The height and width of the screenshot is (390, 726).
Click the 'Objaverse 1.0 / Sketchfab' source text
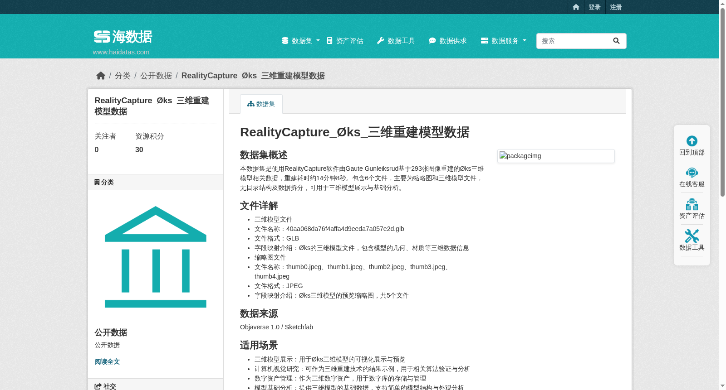(x=276, y=327)
